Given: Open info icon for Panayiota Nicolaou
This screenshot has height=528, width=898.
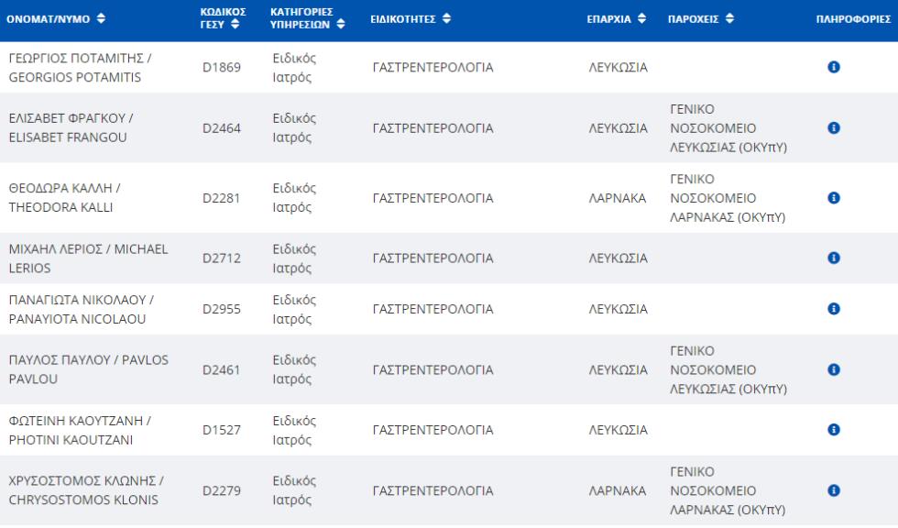Looking at the screenshot, I should coord(833,309).
